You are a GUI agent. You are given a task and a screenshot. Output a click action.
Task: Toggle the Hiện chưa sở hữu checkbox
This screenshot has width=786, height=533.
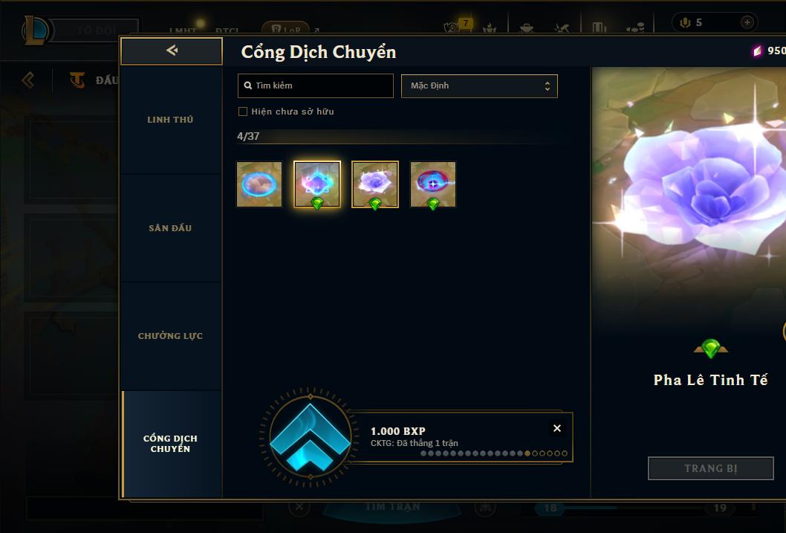pos(243,112)
